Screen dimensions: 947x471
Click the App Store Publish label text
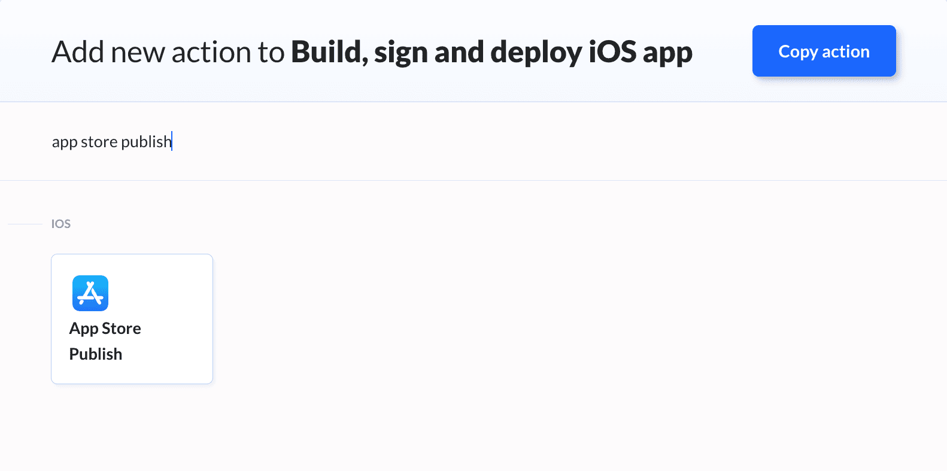tap(105, 341)
